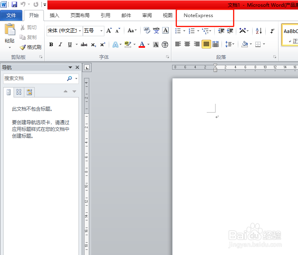298x255 pixels.
Task: Toggle Justify alignment
Action: point(206,44)
